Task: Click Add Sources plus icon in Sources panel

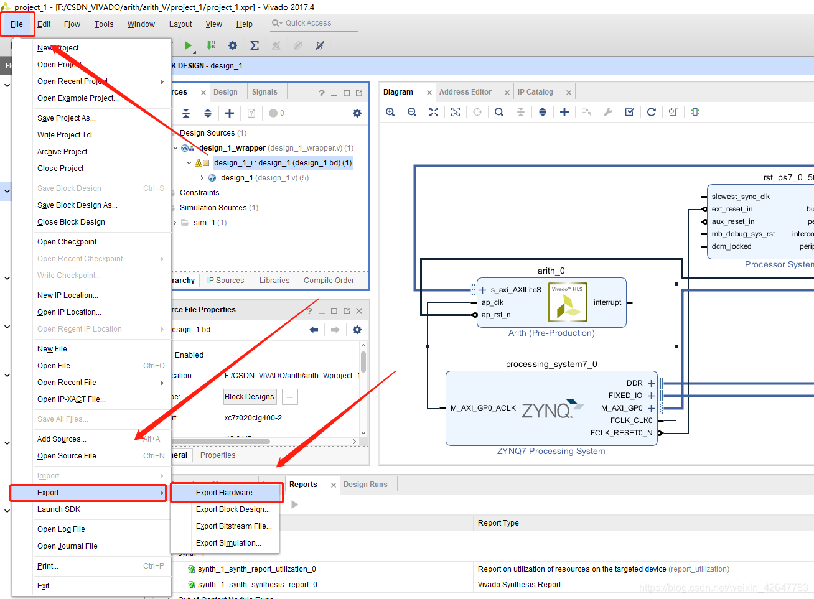Action: (230, 113)
